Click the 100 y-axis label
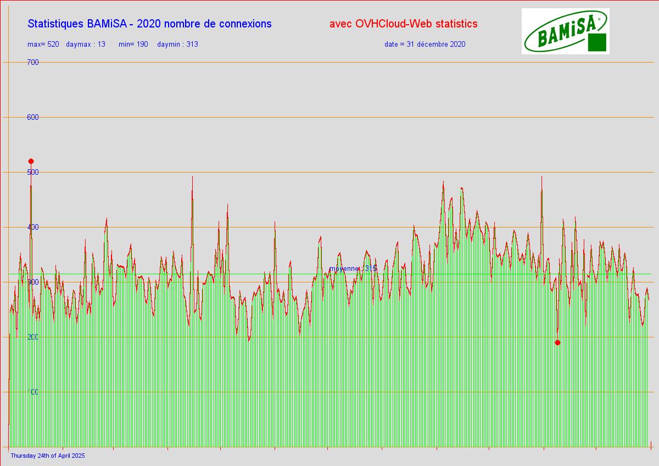The width and height of the screenshot is (659, 466). pyautogui.click(x=33, y=392)
